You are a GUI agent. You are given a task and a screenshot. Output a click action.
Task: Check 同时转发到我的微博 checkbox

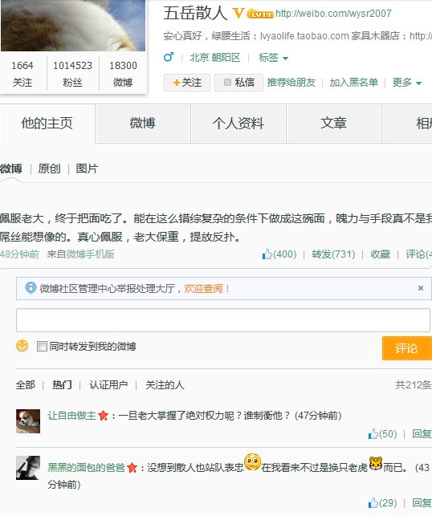[42, 346]
